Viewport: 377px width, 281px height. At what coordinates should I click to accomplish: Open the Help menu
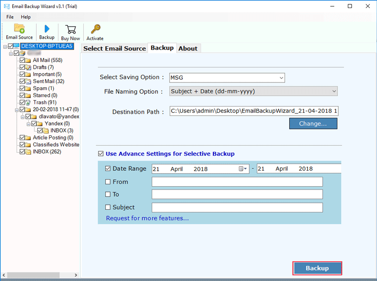coord(25,17)
